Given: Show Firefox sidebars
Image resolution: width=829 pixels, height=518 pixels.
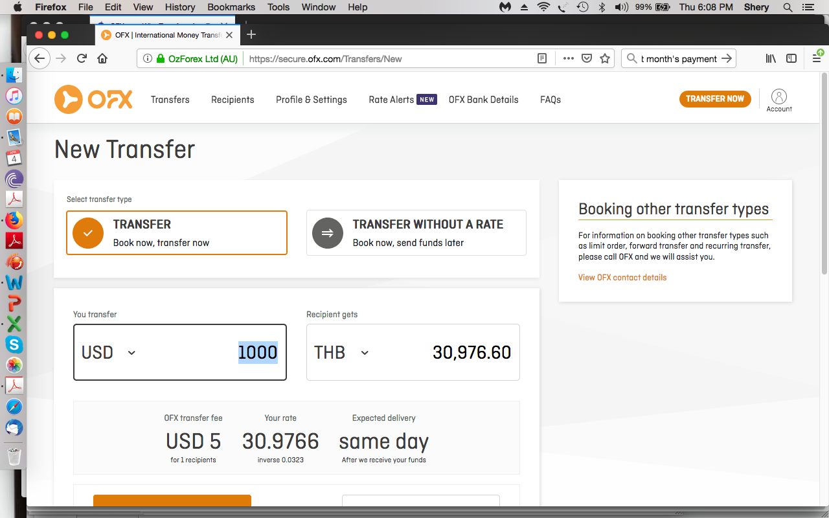Looking at the screenshot, I should [791, 58].
